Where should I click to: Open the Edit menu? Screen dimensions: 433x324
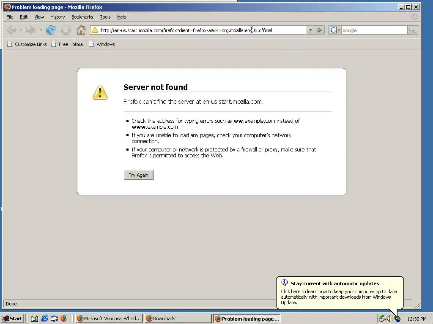(24, 17)
